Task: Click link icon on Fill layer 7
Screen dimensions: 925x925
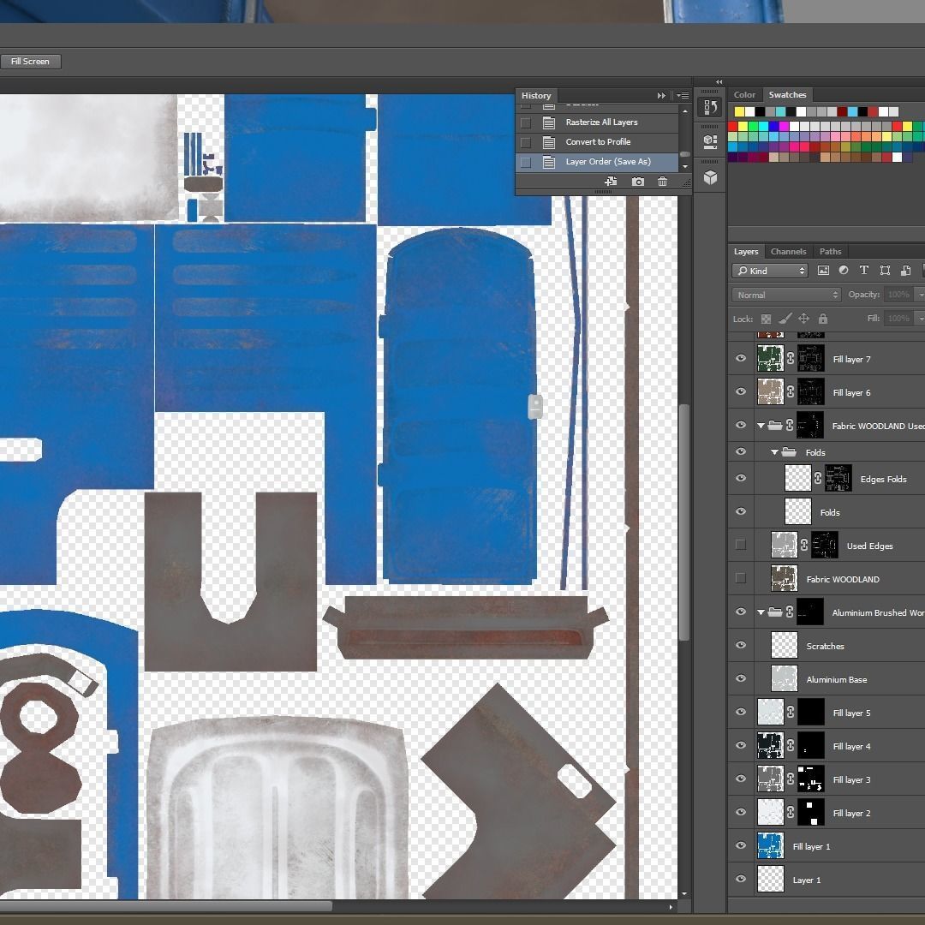Action: (791, 359)
